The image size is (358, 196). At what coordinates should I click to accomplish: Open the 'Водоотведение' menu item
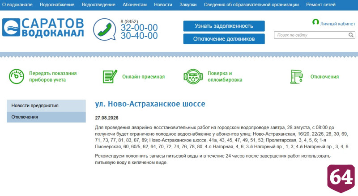click(98, 4)
